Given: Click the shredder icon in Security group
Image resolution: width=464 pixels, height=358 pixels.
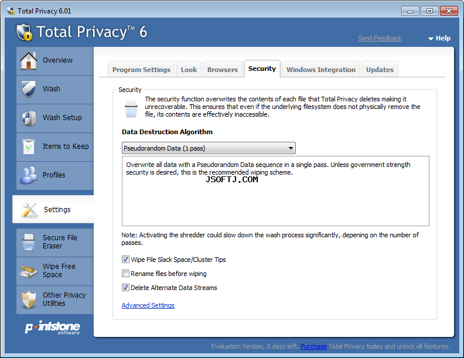Looking at the screenshot, I should 131,108.
